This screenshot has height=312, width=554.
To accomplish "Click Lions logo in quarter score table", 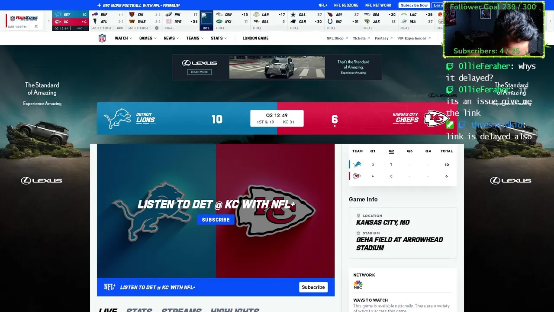I will tap(357, 164).
